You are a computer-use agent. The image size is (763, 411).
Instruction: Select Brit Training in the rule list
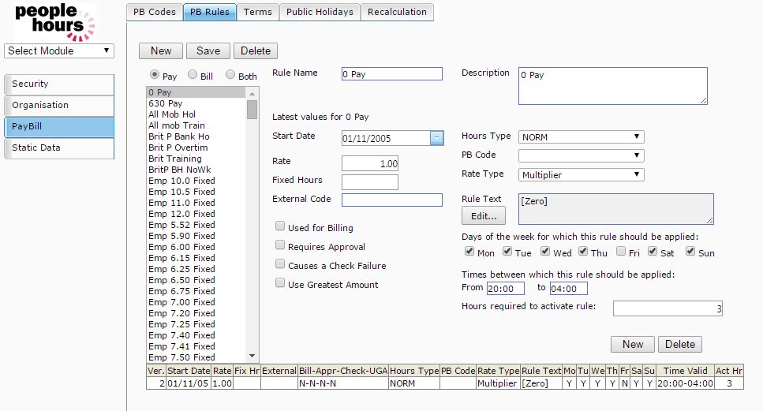(175, 159)
